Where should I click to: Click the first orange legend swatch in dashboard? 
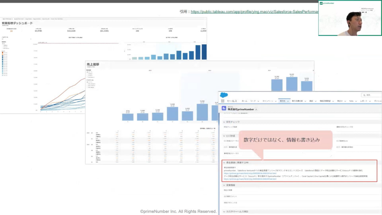pyautogui.click(x=3, y=53)
